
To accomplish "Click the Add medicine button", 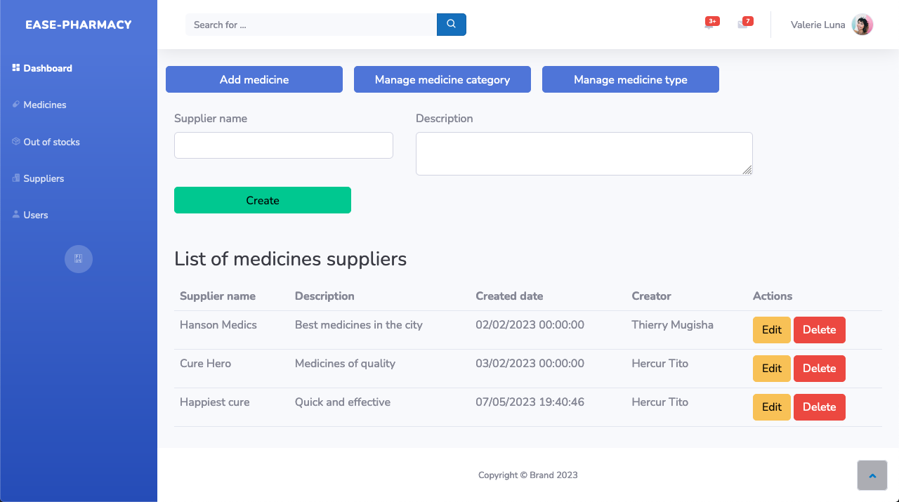I will pyautogui.click(x=254, y=79).
